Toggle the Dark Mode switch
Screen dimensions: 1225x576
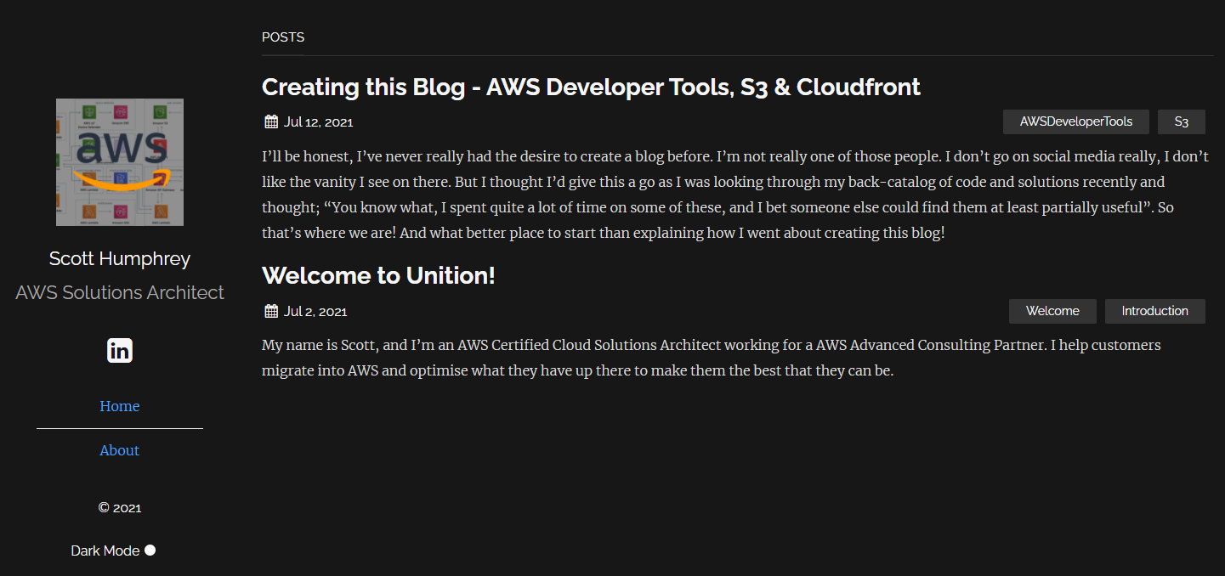(x=150, y=551)
